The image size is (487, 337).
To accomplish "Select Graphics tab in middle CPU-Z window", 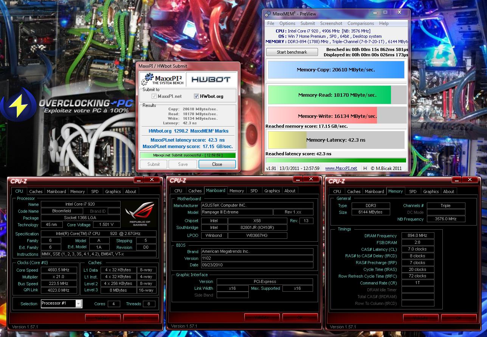I will pyautogui.click(x=272, y=191).
